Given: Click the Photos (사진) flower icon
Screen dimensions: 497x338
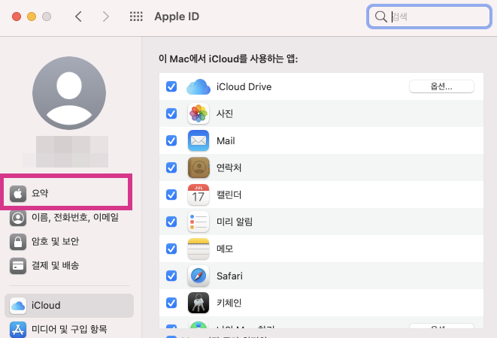Looking at the screenshot, I should click(198, 113).
